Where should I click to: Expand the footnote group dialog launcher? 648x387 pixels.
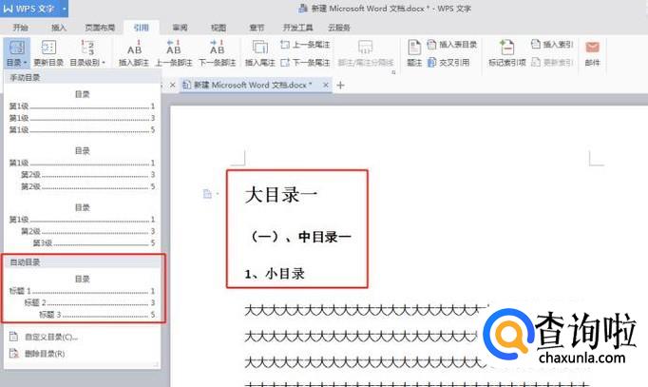pos(393,72)
